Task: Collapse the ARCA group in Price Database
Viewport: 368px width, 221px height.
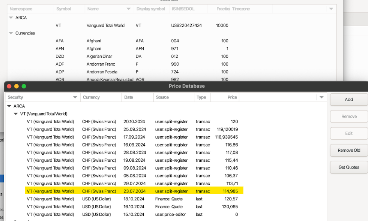Action: click(9, 106)
